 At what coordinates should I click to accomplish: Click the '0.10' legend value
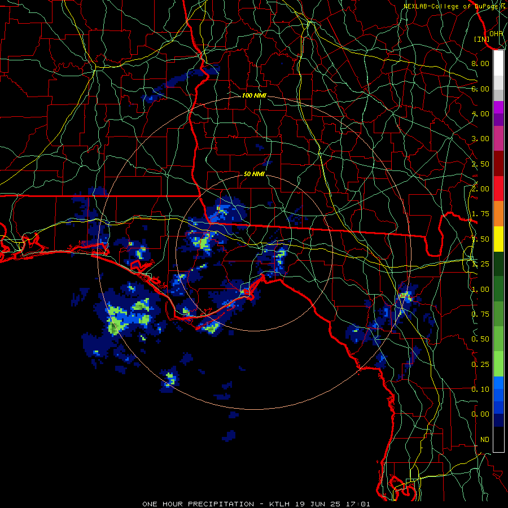(x=480, y=389)
